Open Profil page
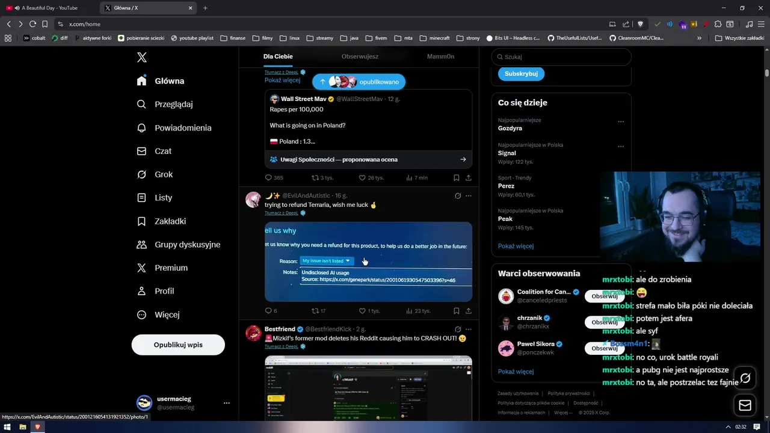 coord(155,290)
